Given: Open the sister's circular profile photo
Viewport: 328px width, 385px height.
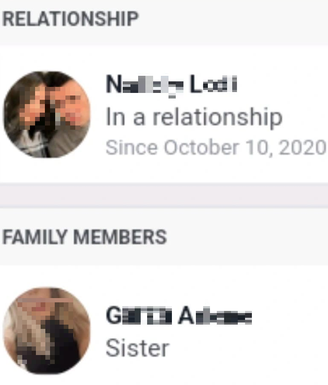Looking at the screenshot, I should [x=47, y=331].
